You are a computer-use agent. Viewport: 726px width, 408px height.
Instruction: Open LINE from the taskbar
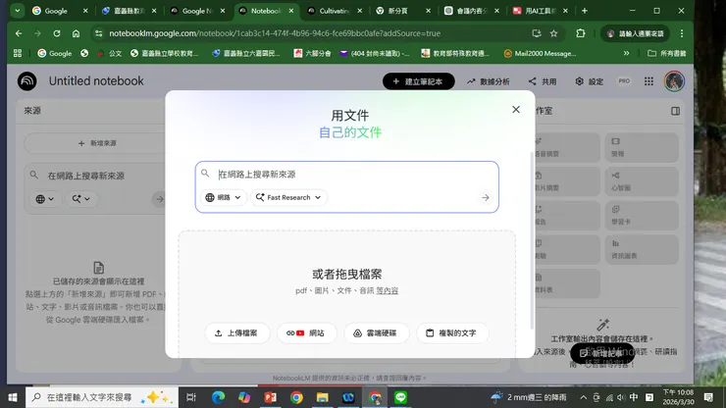pos(400,397)
